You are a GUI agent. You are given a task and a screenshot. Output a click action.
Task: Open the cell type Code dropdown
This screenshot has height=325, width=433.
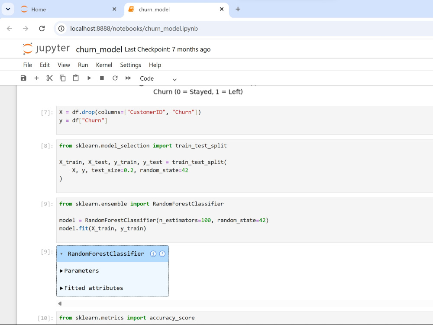(158, 78)
